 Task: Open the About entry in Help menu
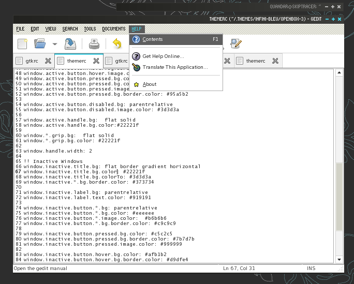176,84
